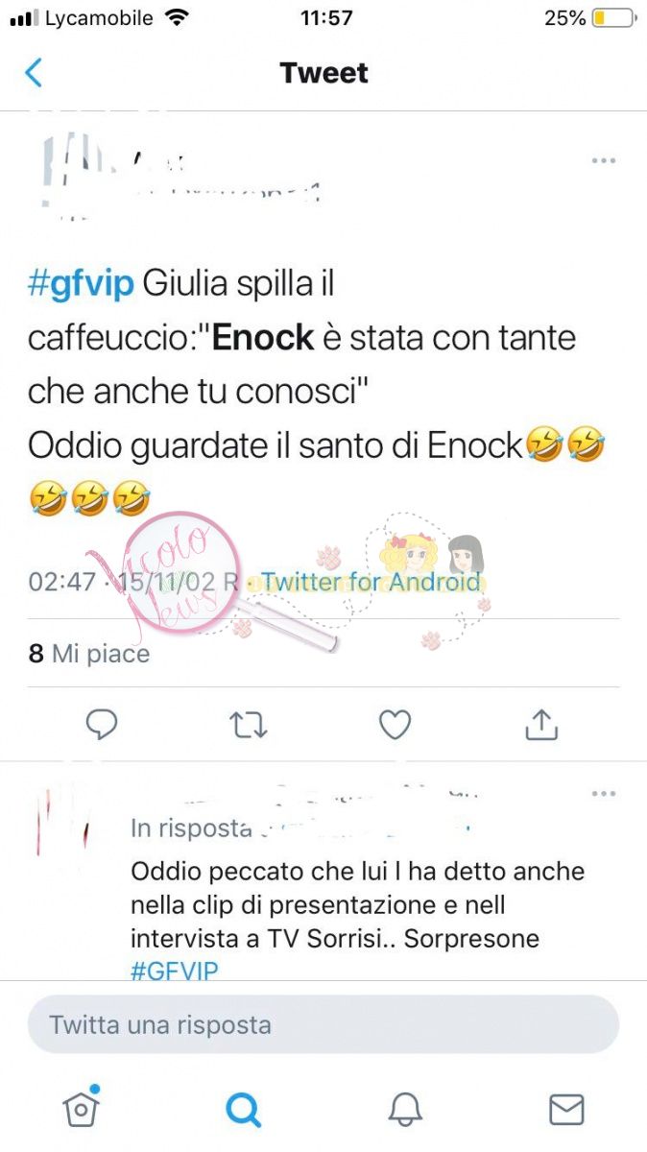View the 8 Mi piace likes list

coord(89,654)
